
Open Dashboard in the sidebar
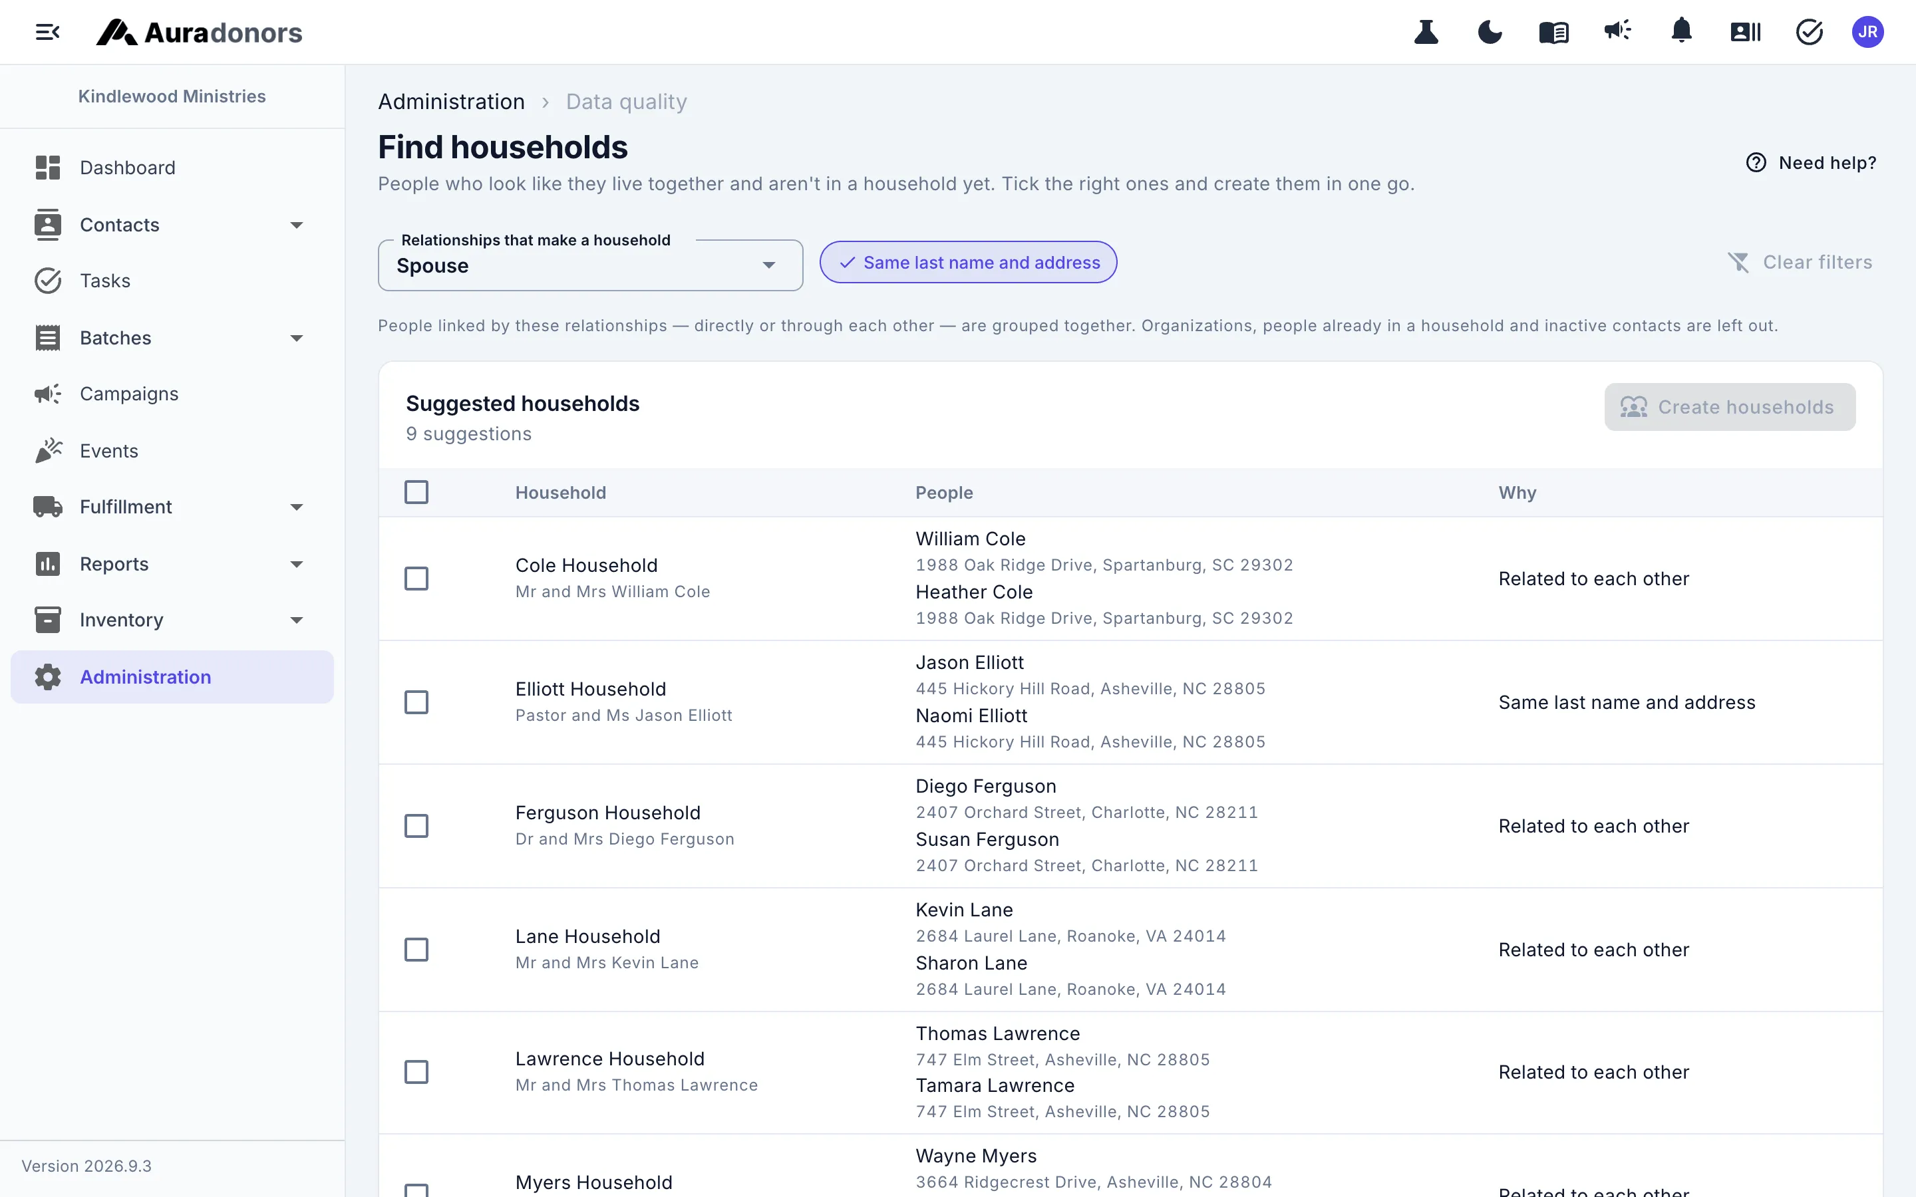pyautogui.click(x=172, y=168)
